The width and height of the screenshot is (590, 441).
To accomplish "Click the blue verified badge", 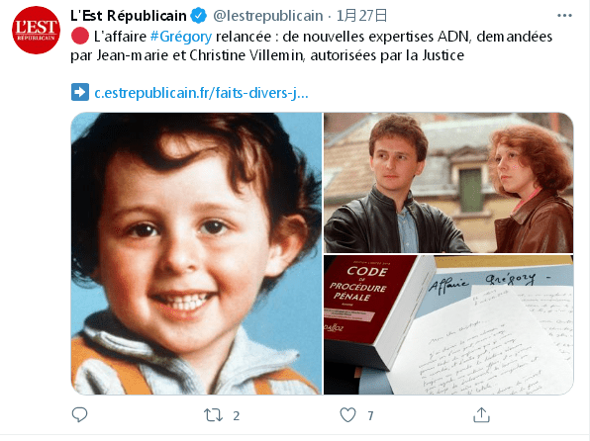I will 199,16.
